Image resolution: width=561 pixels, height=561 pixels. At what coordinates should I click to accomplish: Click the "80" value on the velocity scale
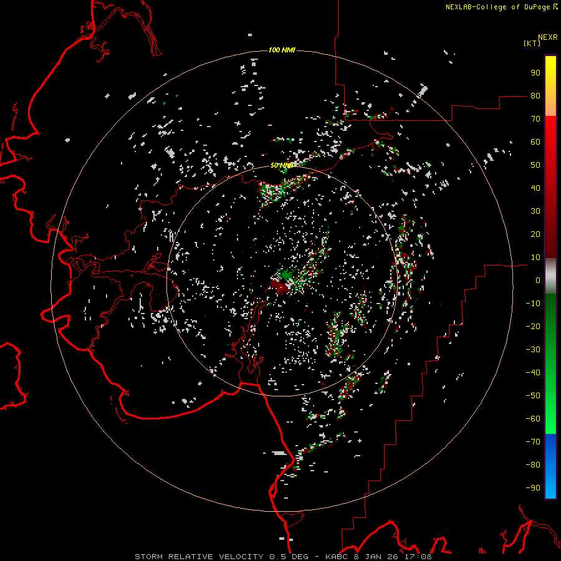click(x=535, y=96)
